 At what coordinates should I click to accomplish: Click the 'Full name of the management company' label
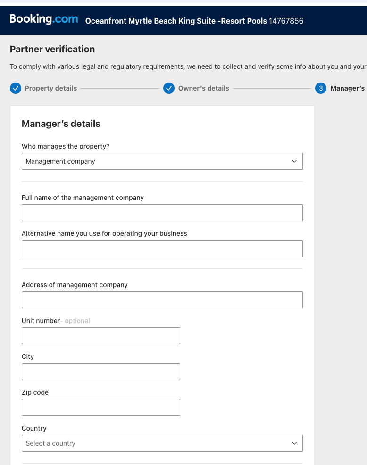83,198
